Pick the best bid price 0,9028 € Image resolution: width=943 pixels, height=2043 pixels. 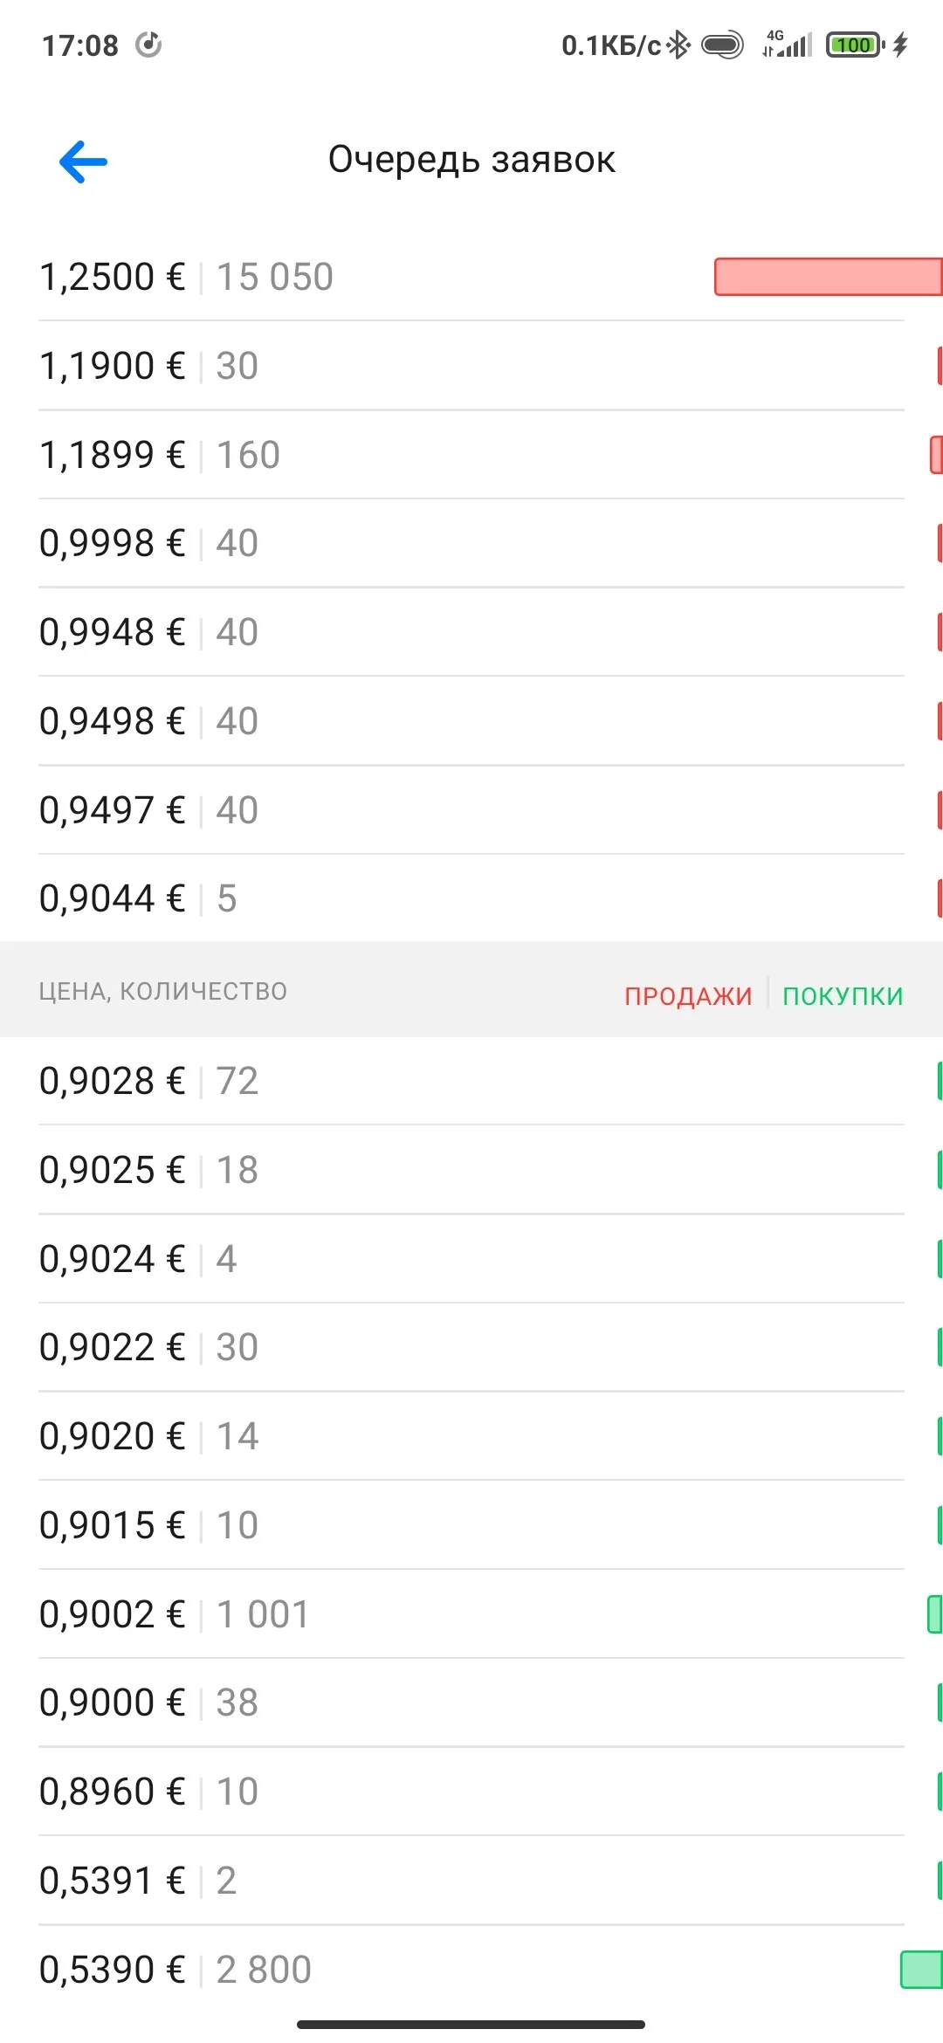pos(113,1081)
